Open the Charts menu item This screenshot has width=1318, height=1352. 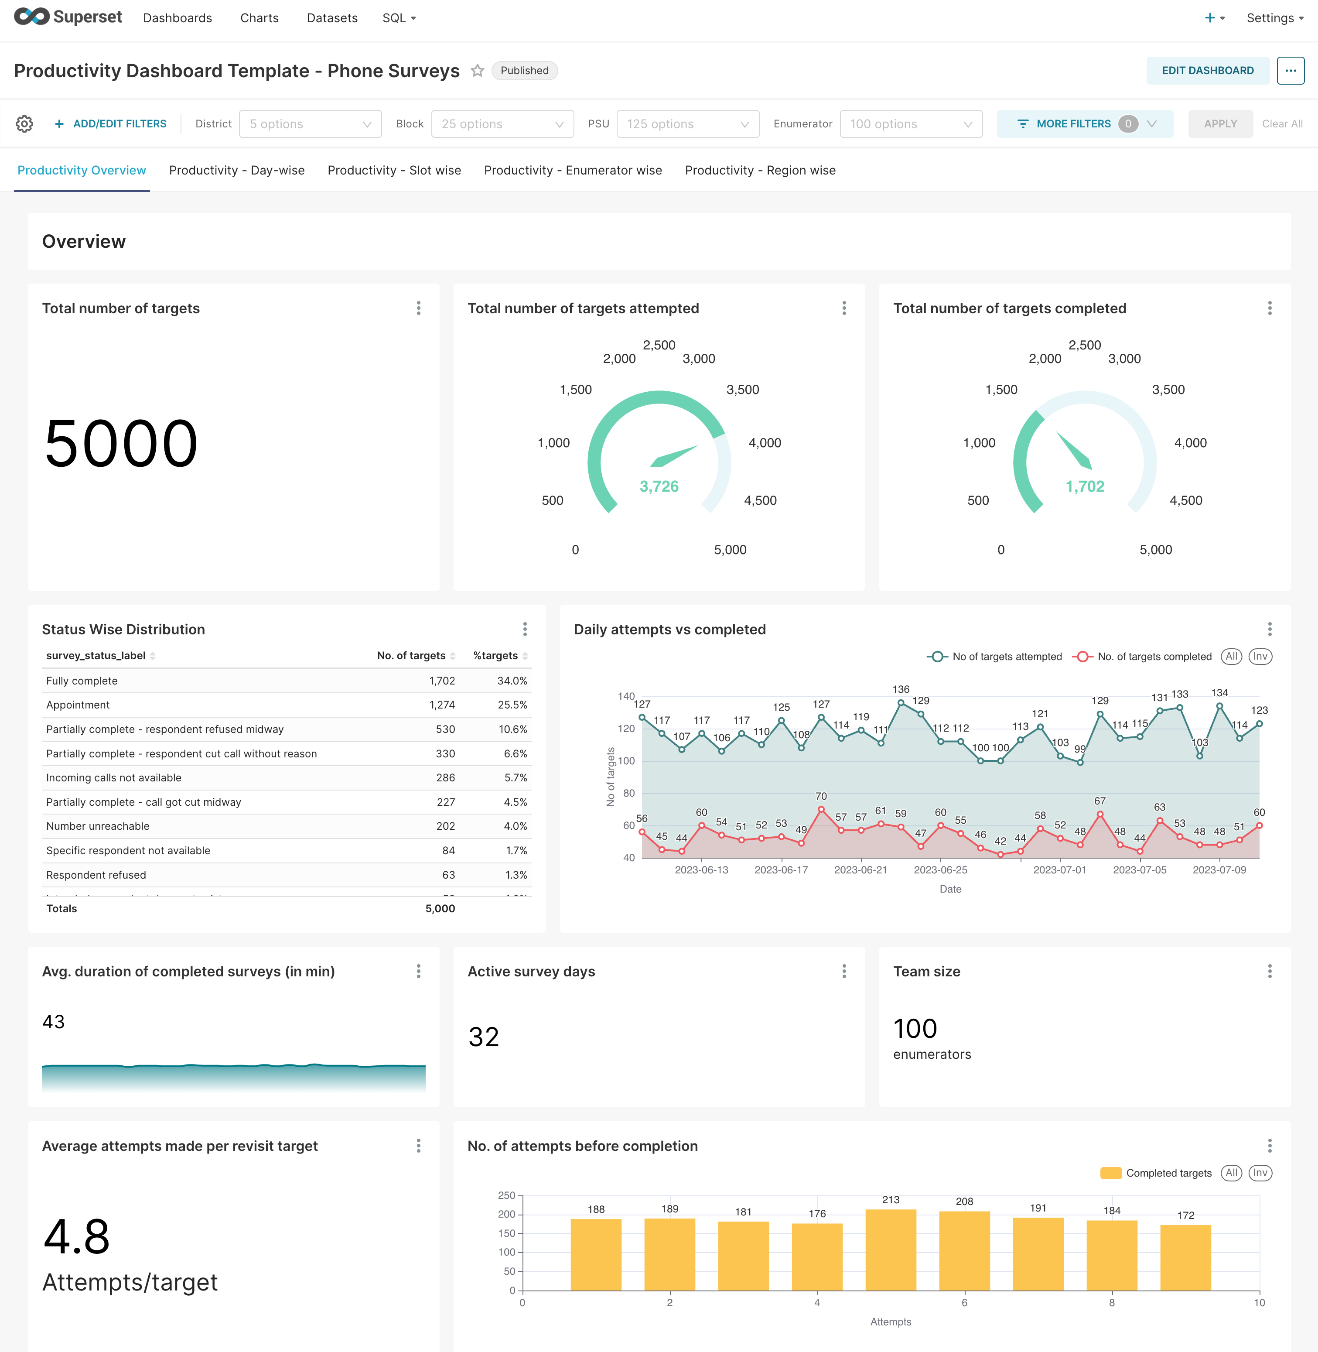click(x=259, y=18)
